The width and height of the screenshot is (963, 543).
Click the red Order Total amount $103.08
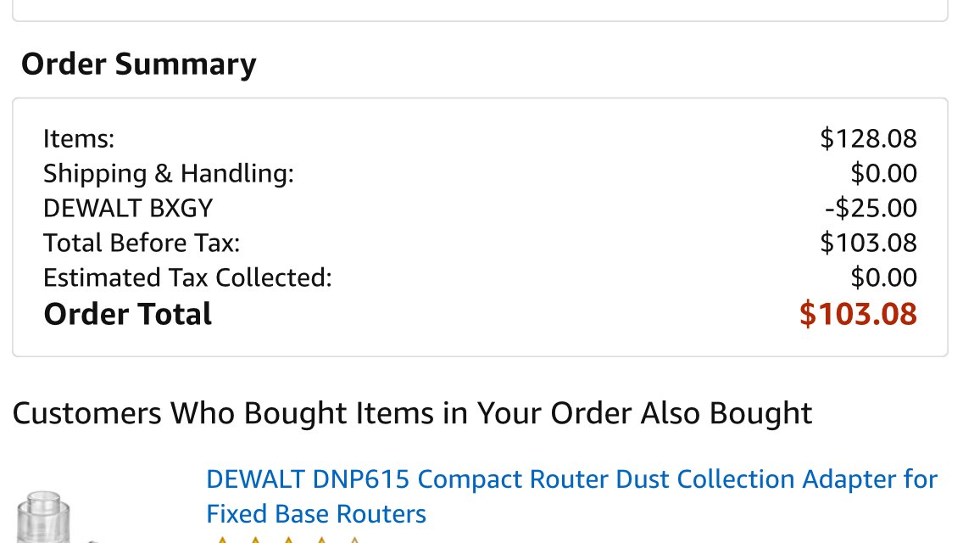pos(858,314)
